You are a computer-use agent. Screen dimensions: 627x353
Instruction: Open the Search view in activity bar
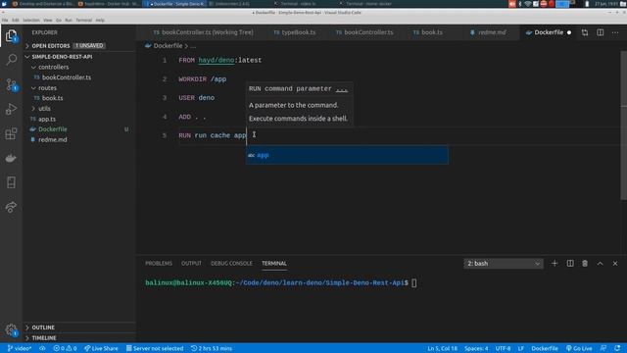coord(11,60)
